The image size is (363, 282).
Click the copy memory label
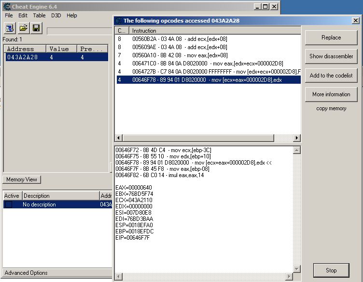click(331, 109)
